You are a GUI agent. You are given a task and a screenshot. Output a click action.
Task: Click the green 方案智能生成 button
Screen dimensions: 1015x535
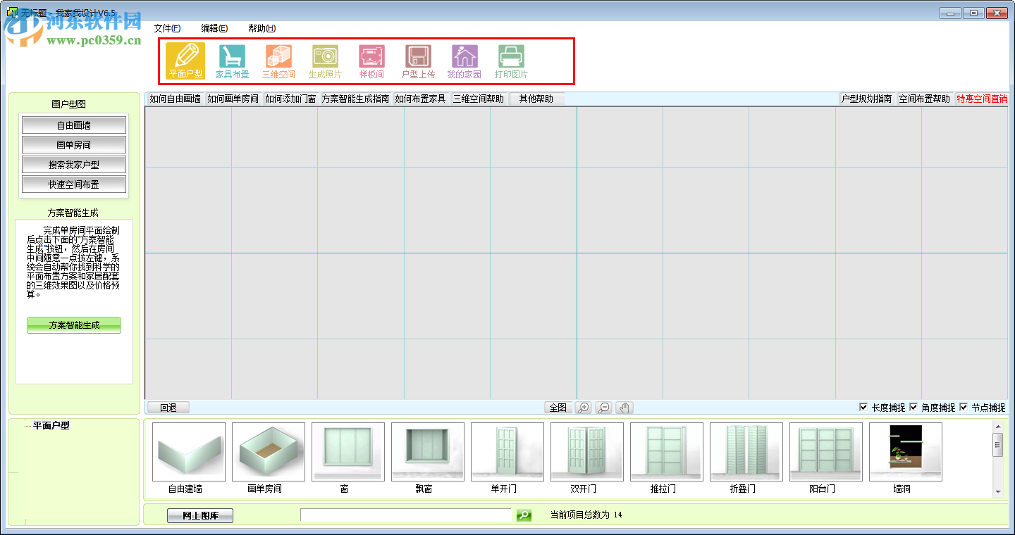pos(74,325)
